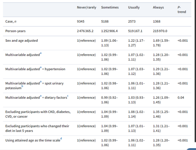Open footnote d after attained age time scale
The image size is (196, 150).
(x=61, y=139)
